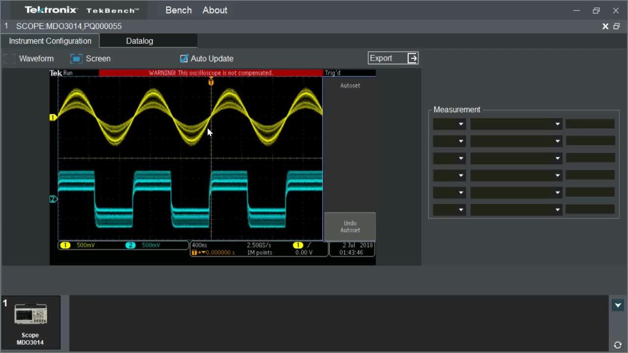Screen dimensions: 628x353
Task: Click the first measurement value field
Action: (590, 125)
